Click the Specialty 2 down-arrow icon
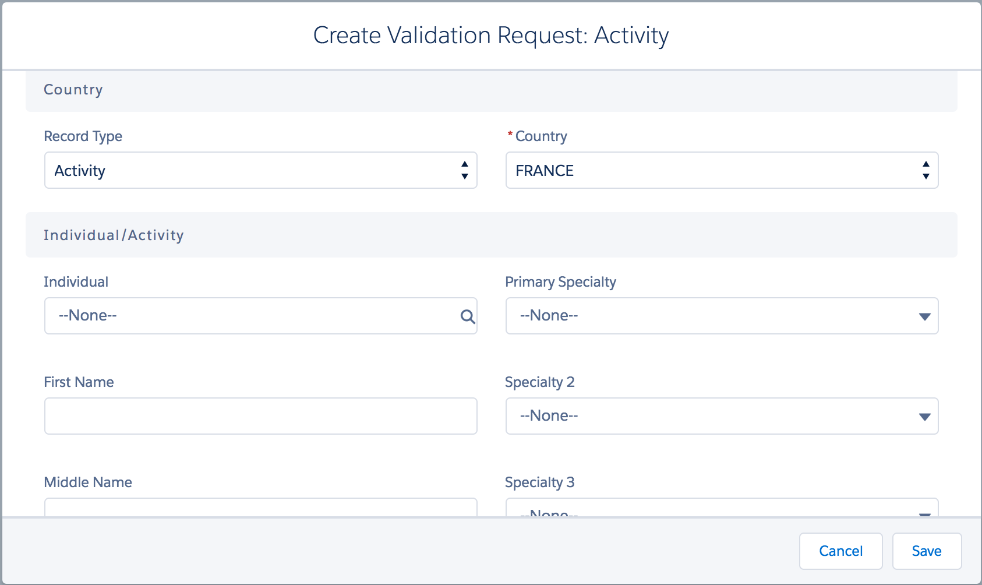 tap(924, 417)
